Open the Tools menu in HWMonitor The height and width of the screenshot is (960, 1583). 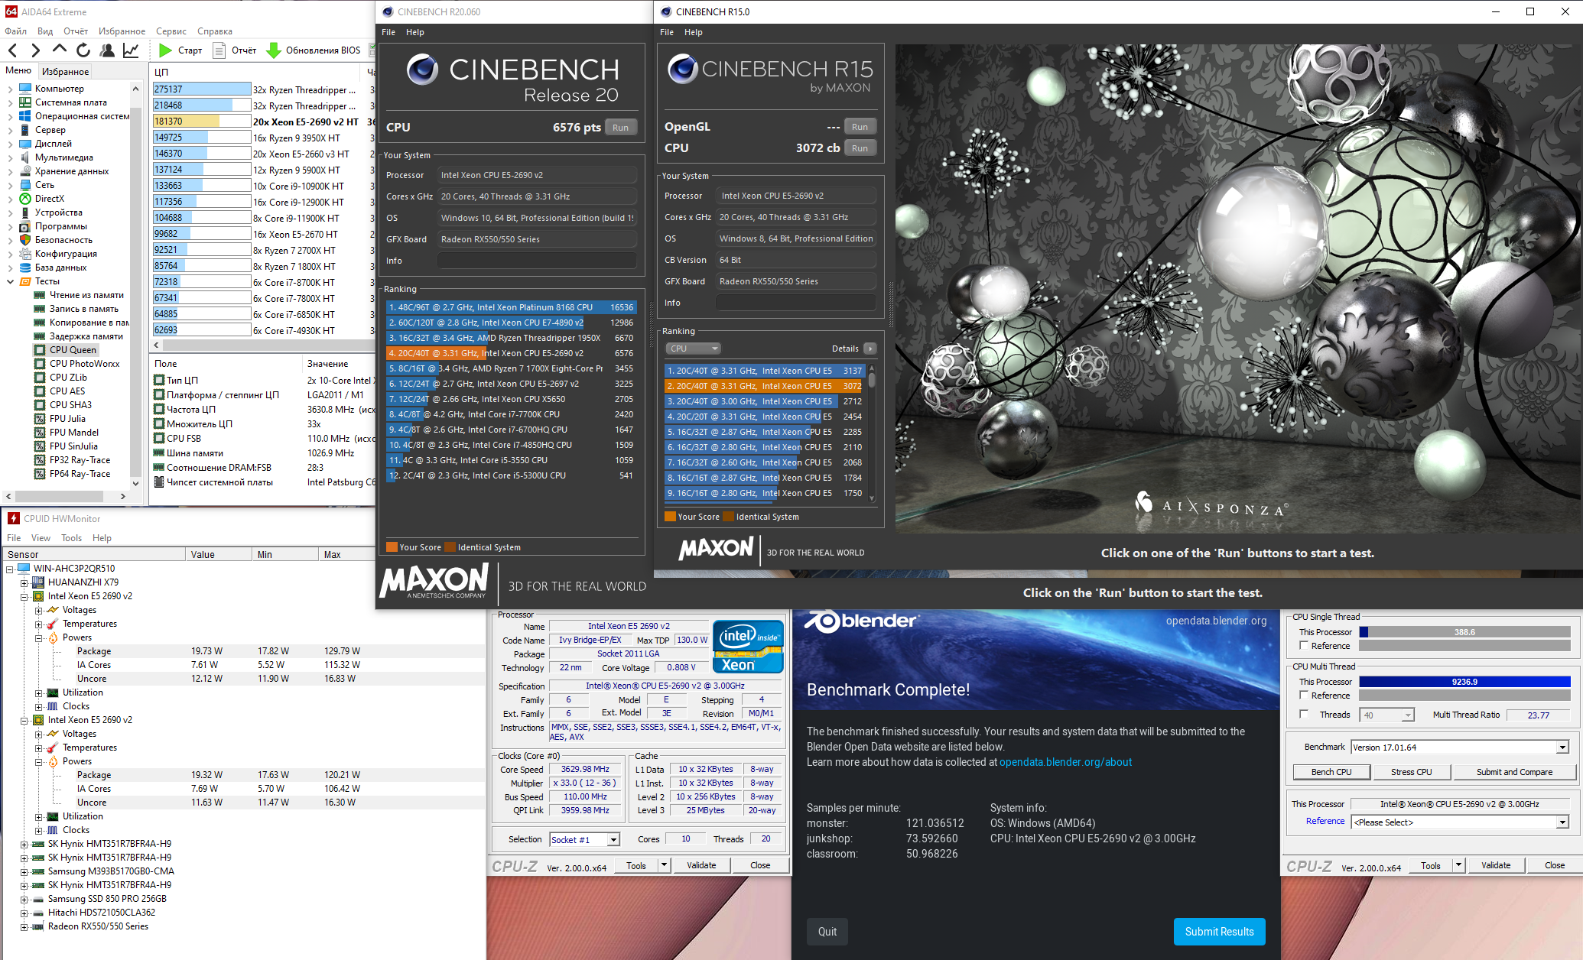point(71,538)
